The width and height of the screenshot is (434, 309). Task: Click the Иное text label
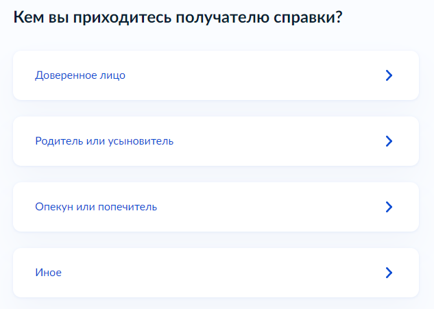[x=48, y=273]
